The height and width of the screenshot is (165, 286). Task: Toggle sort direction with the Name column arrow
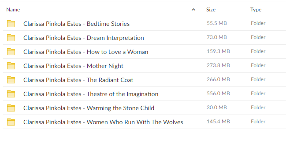click(193, 10)
